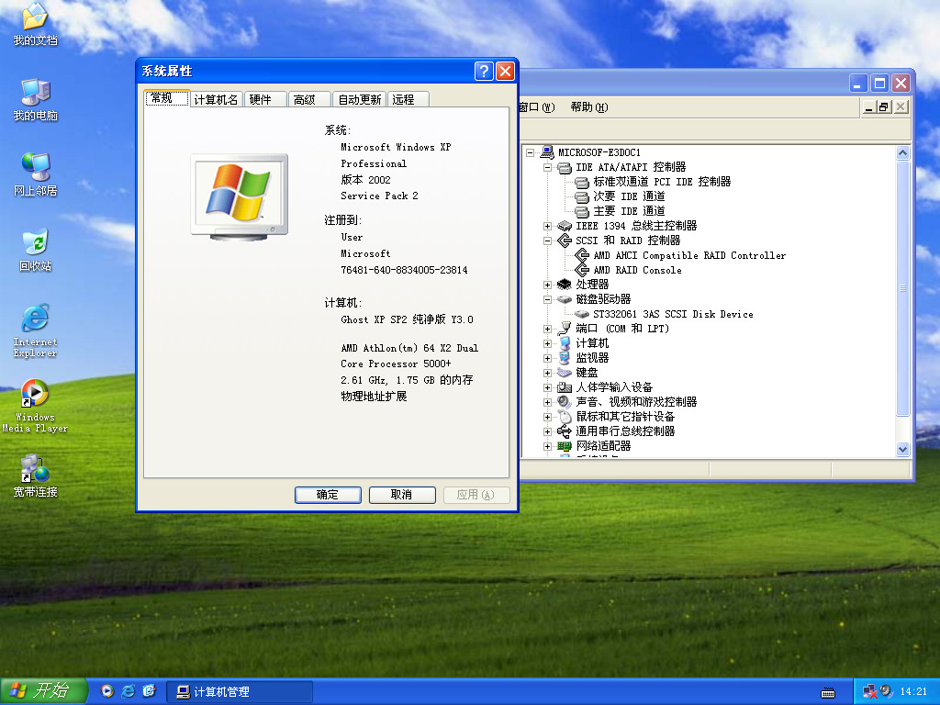Image resolution: width=940 pixels, height=705 pixels.
Task: Expand the processors (处理器) node
Action: point(548,285)
